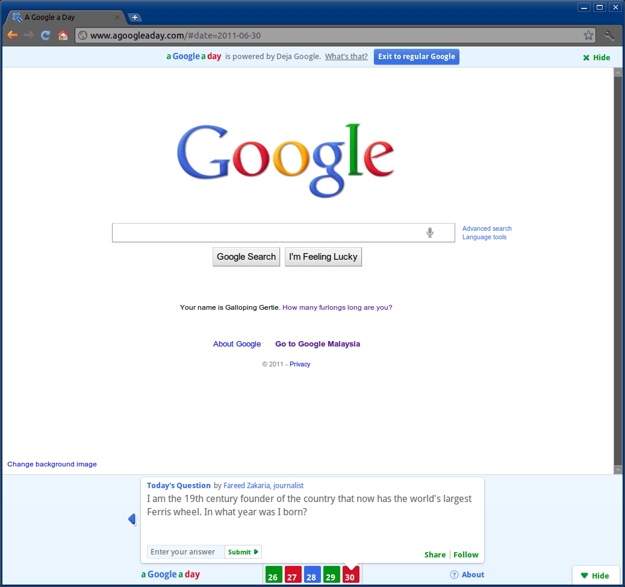Select day 30 question
This screenshot has height=587, width=625.
(x=351, y=575)
